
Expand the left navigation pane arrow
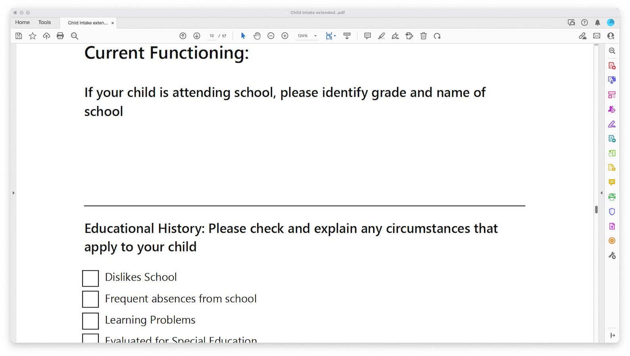pos(13,193)
